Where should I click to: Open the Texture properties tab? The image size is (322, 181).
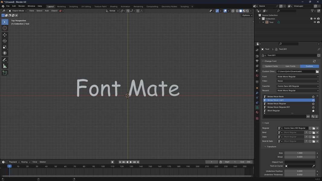click(257, 119)
